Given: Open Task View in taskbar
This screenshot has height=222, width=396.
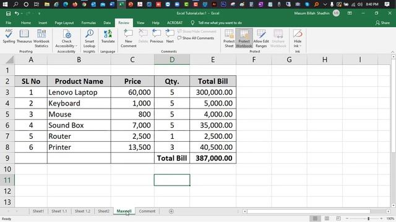Looking at the screenshot, I should pyautogui.click(x=37, y=4).
